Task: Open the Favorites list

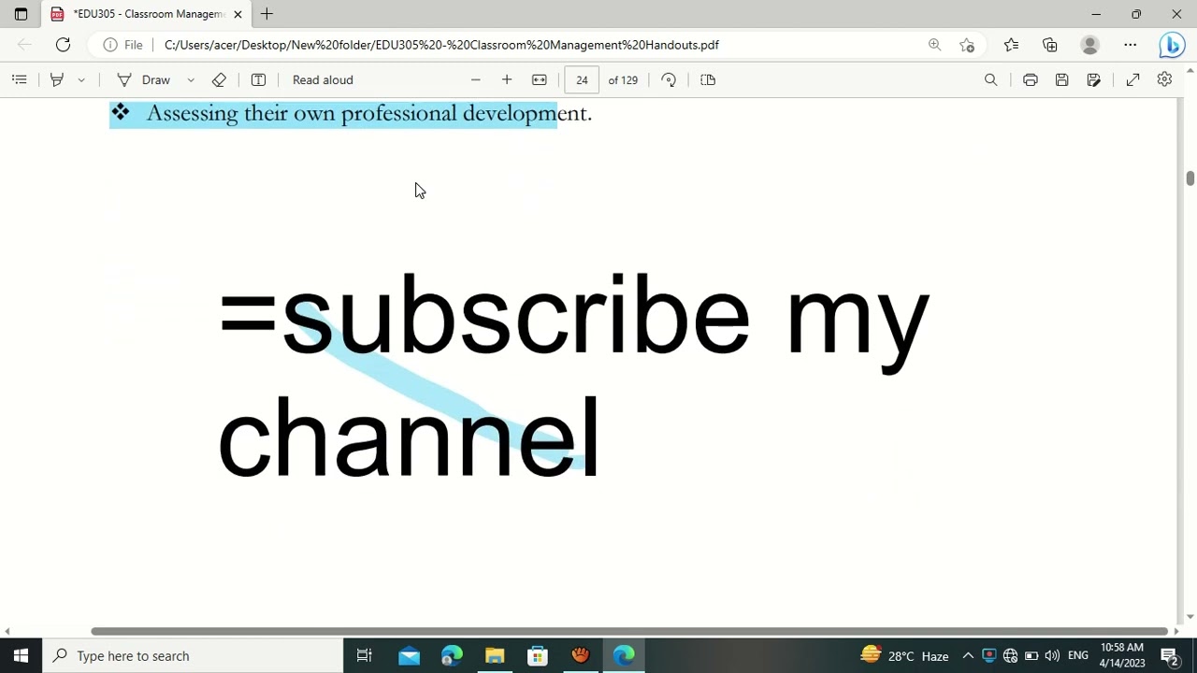Action: 1011,44
